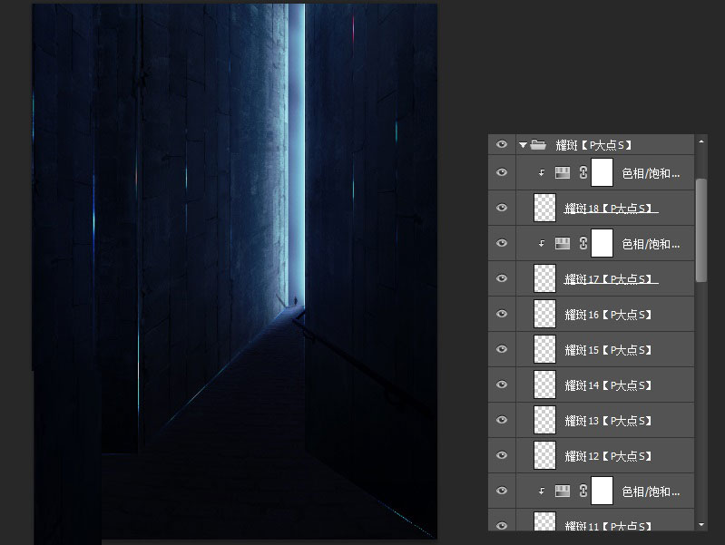The image size is (725, 545).
Task: Click layer name 耀斑18【P大点S】
Action: (x=611, y=209)
